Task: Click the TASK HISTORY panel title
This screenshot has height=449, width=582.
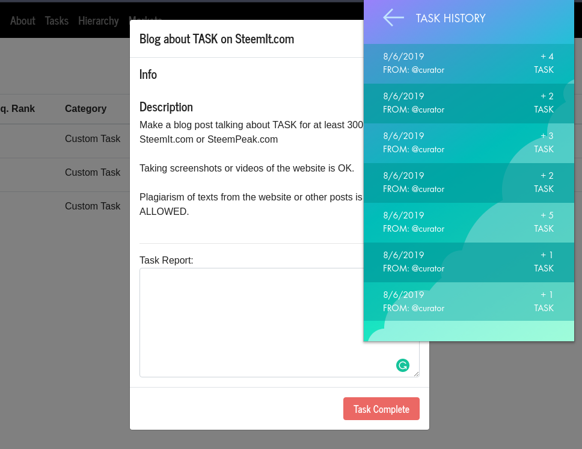Action: click(450, 18)
